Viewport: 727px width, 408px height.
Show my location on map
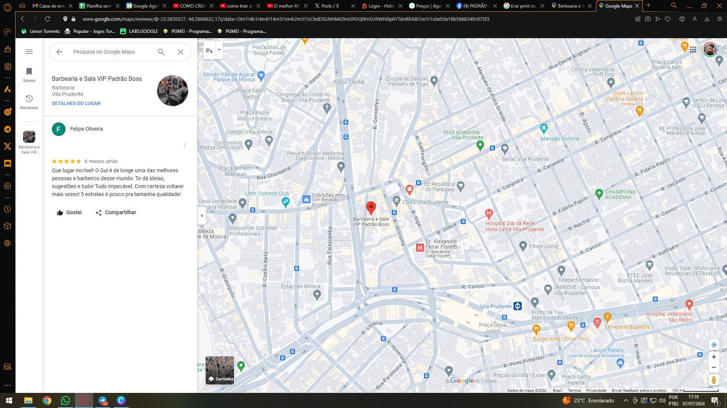click(714, 345)
